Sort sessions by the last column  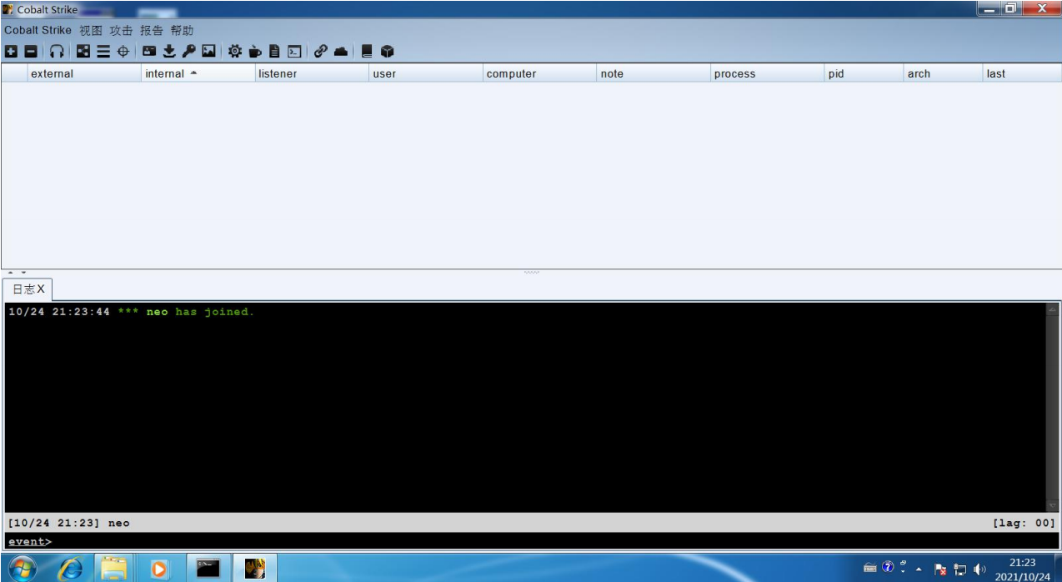click(1021, 73)
